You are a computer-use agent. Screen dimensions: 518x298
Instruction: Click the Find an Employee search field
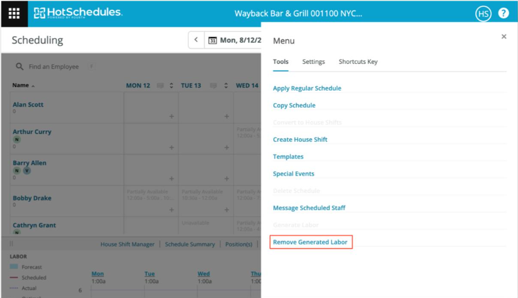[x=54, y=67]
